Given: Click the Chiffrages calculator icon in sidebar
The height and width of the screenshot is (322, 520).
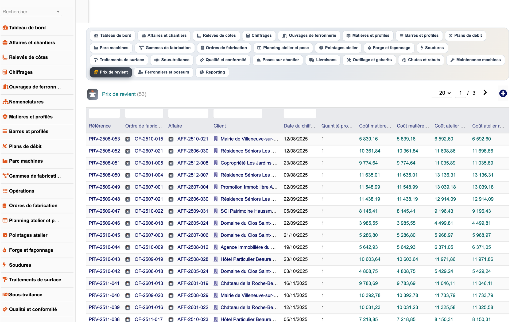Looking at the screenshot, I should [5, 72].
